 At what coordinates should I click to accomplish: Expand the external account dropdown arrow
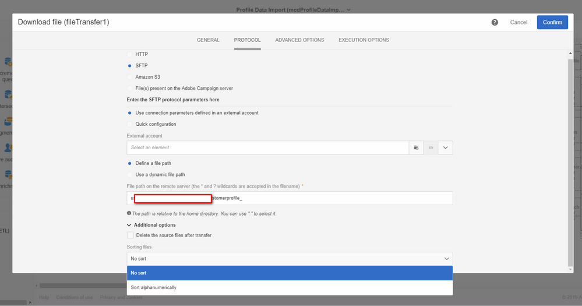coord(446,148)
